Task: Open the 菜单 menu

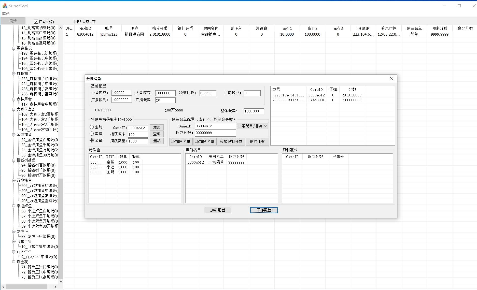Action: 6,14
